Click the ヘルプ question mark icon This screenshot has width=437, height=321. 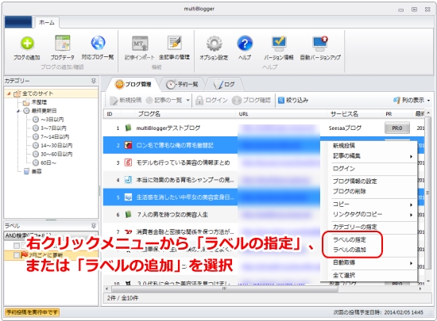coord(245,44)
